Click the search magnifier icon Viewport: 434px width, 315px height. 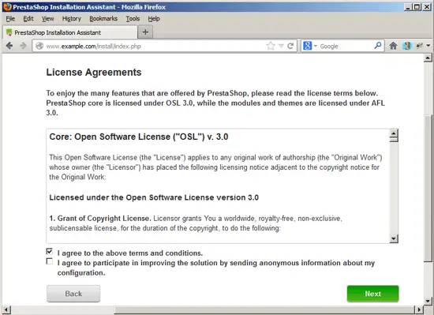click(x=378, y=46)
